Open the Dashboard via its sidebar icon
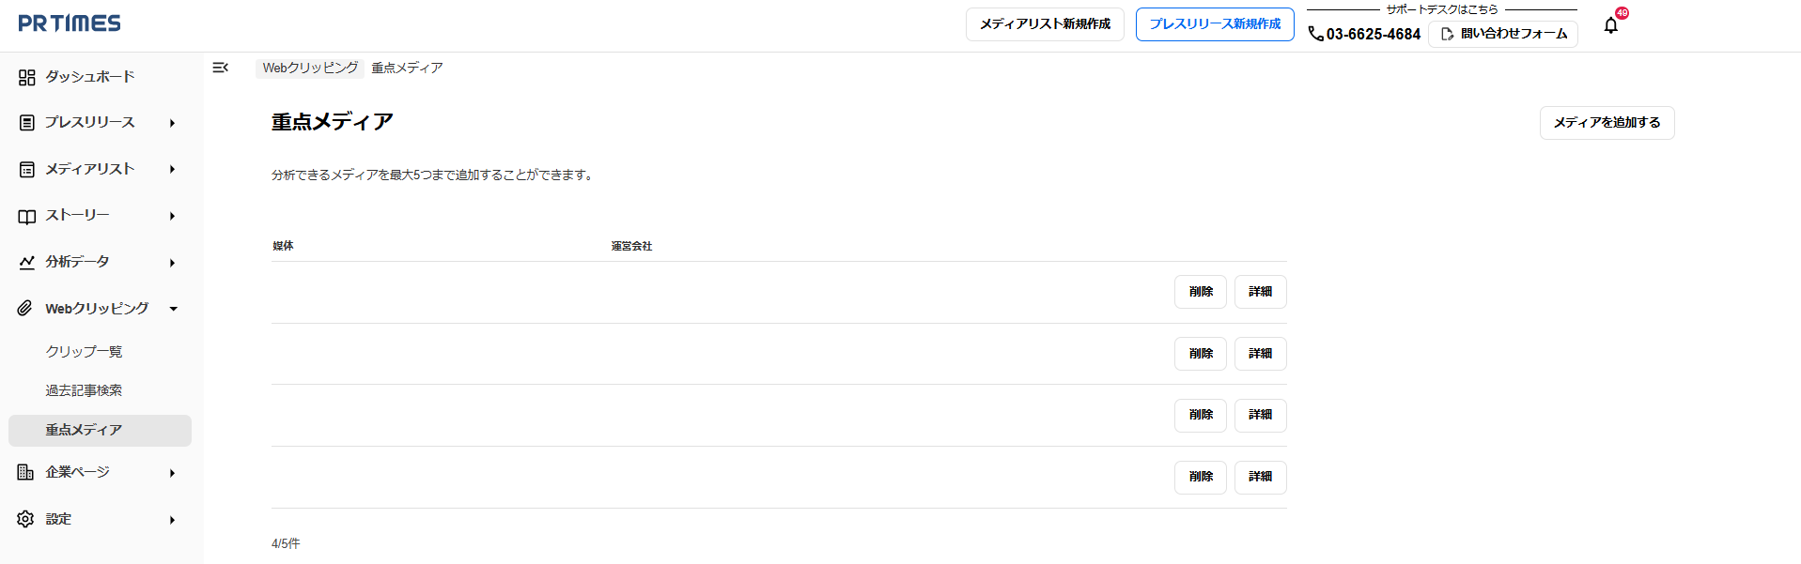This screenshot has height=564, width=1801. click(x=26, y=77)
